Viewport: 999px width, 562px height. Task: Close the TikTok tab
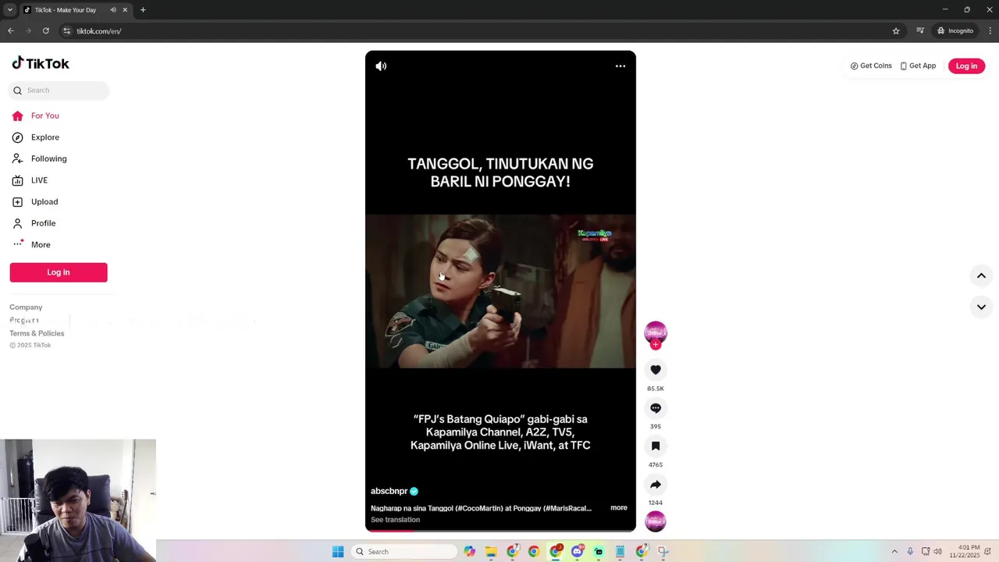point(125,10)
